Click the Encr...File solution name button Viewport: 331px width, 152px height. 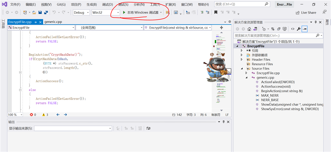tap(285, 4)
